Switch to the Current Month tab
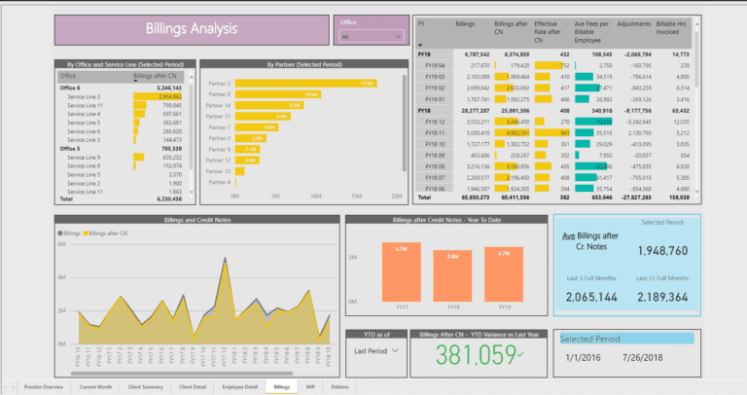Viewport: 747px width, 395px height. [x=95, y=387]
